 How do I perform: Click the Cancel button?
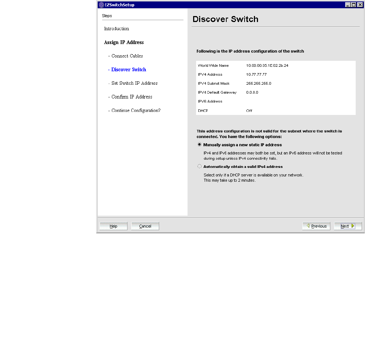(x=145, y=226)
